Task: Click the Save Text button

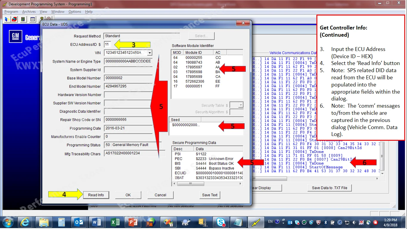Action: click(x=210, y=195)
